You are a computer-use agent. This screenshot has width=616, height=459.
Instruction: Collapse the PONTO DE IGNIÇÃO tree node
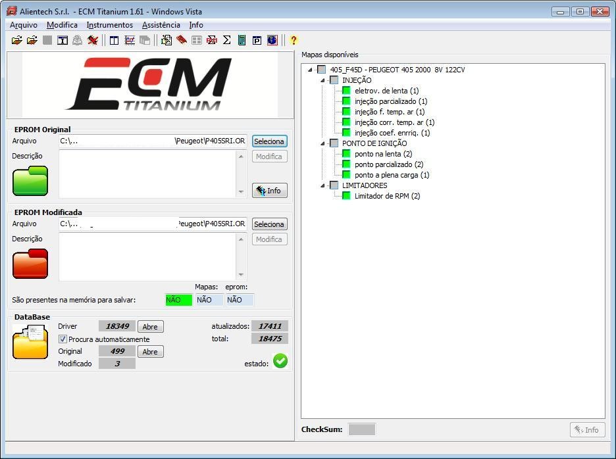pos(322,144)
